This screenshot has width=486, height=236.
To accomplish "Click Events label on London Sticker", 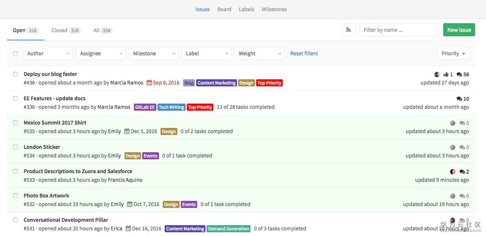I will tap(150, 156).
